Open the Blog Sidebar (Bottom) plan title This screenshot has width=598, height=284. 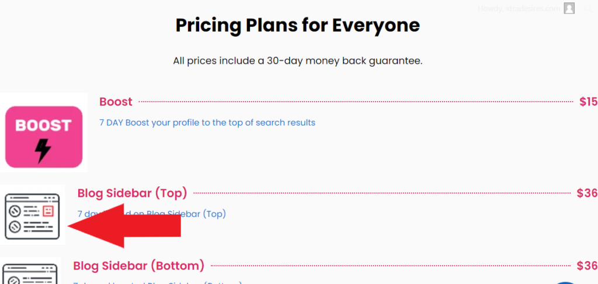[x=139, y=266]
